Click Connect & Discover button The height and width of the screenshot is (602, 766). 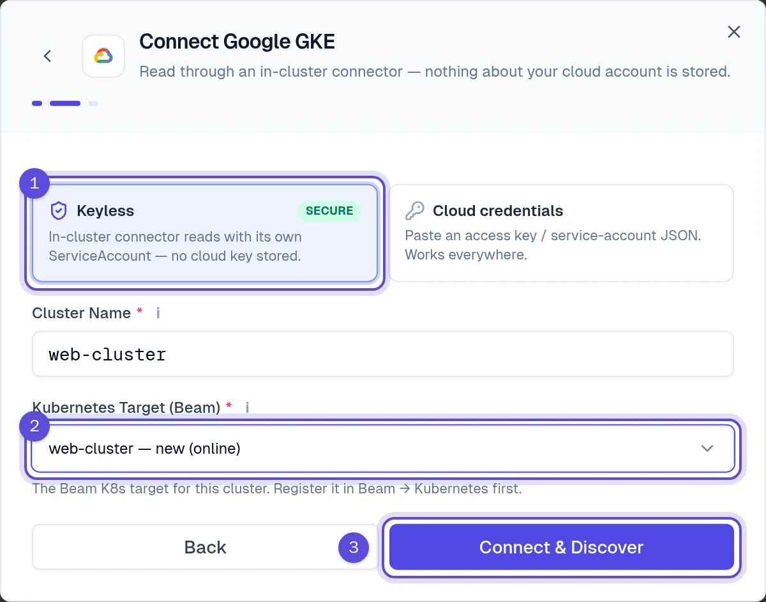[562, 547]
